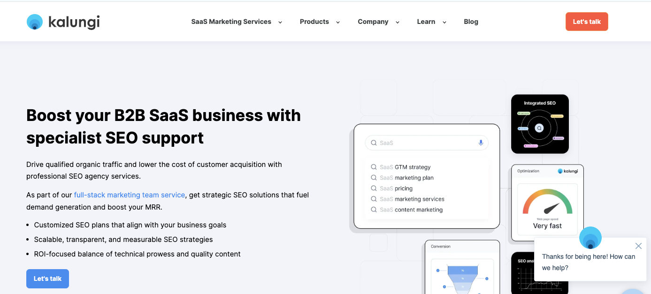Viewport: 651px width, 294px height.
Task: Close the chat popup message
Action: click(638, 246)
